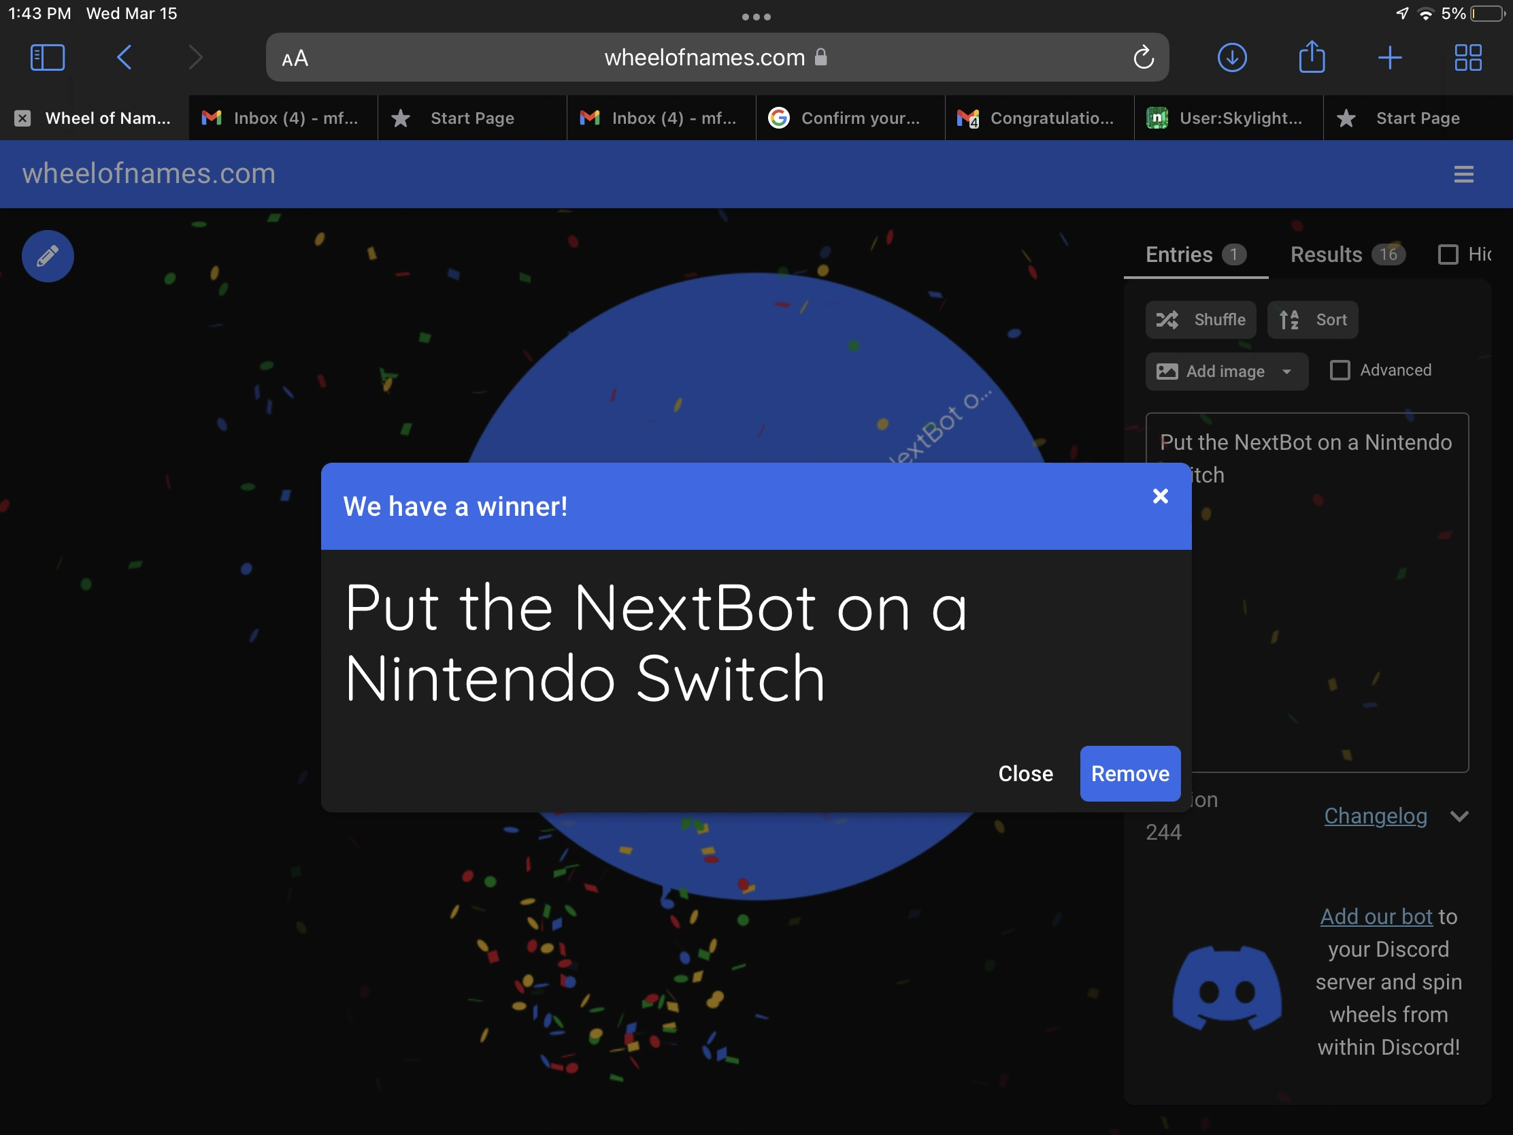1513x1135 pixels.
Task: Click Safari sidebar toggle icon
Action: [47, 57]
